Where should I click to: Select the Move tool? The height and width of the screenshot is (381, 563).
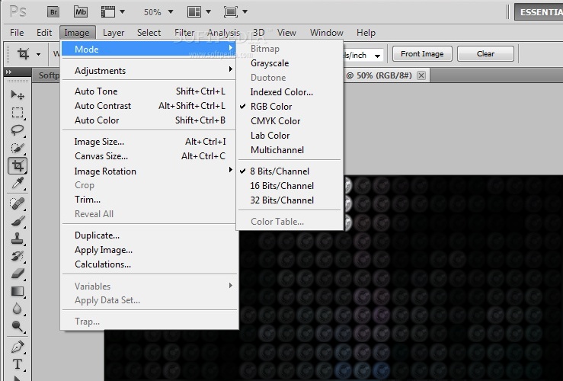18,95
